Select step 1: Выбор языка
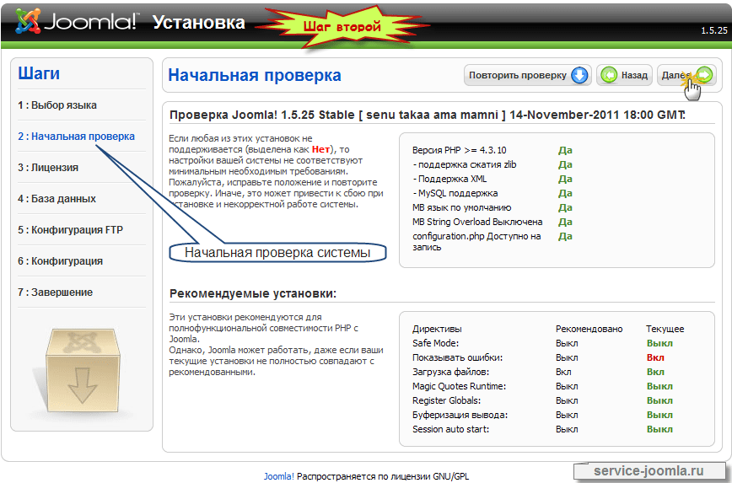Screen dimensions: 732x483 tap(57, 105)
